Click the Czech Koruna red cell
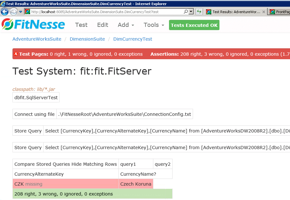 coord(136,184)
